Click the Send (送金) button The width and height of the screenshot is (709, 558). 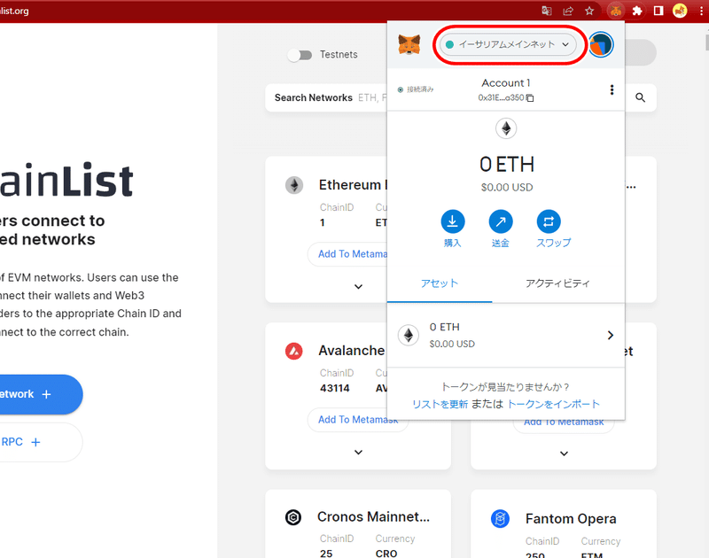501,229
